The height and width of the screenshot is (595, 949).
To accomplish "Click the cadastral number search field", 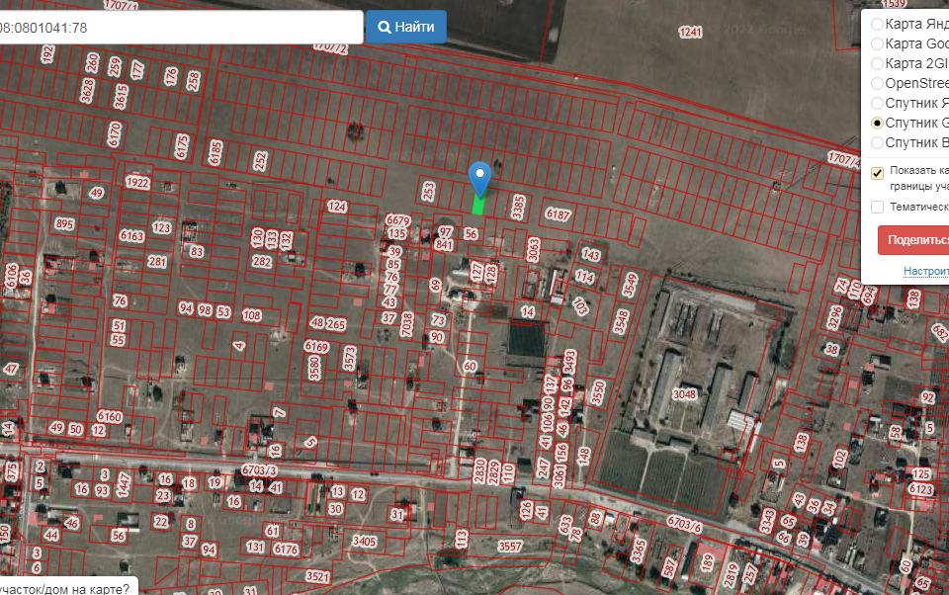I will (178, 28).
